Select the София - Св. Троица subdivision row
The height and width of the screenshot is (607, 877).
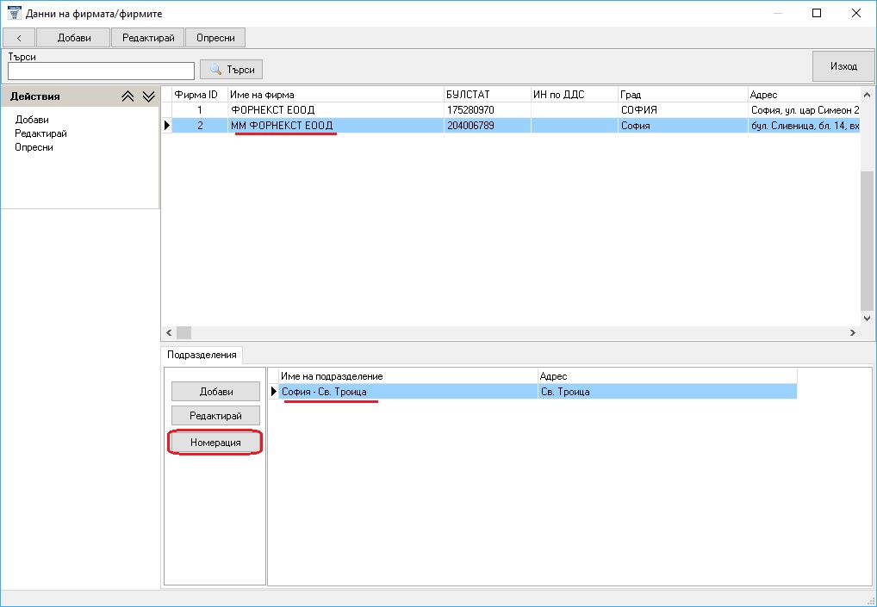(538, 392)
